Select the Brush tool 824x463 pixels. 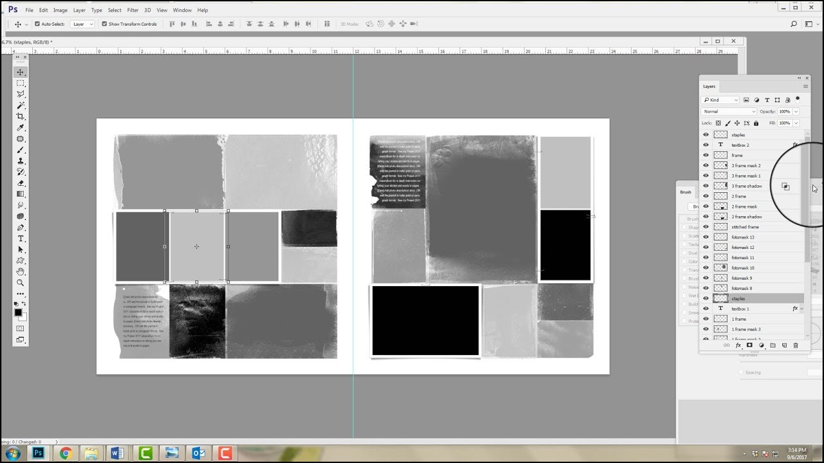point(21,150)
